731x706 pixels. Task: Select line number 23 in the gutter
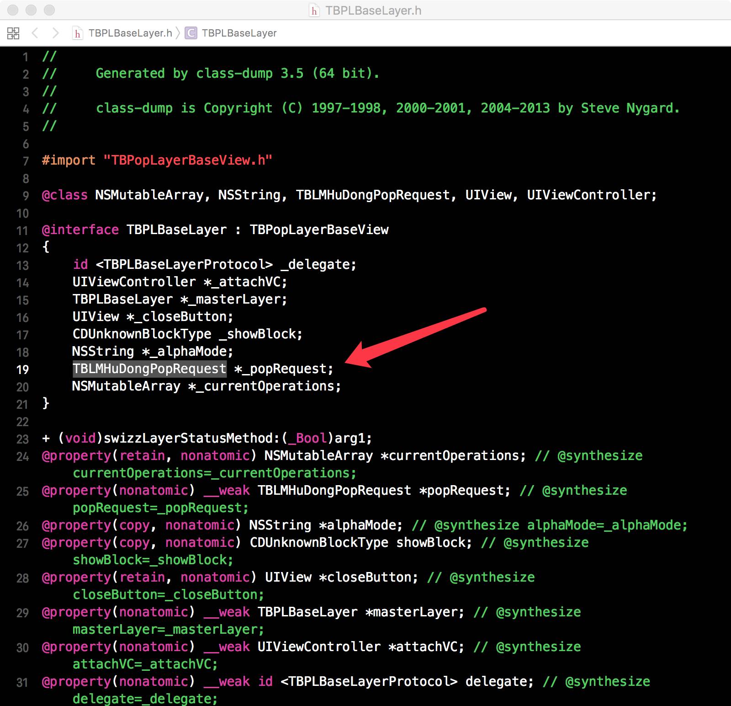coord(22,439)
